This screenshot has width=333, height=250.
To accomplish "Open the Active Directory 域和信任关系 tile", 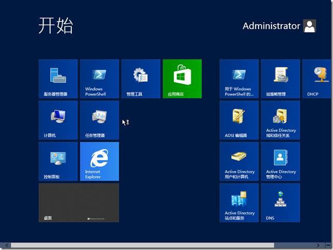I will pyautogui.click(x=280, y=120).
